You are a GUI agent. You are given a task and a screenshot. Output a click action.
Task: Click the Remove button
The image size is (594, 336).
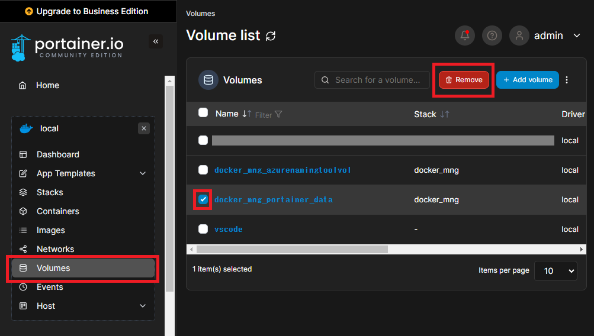coord(464,80)
